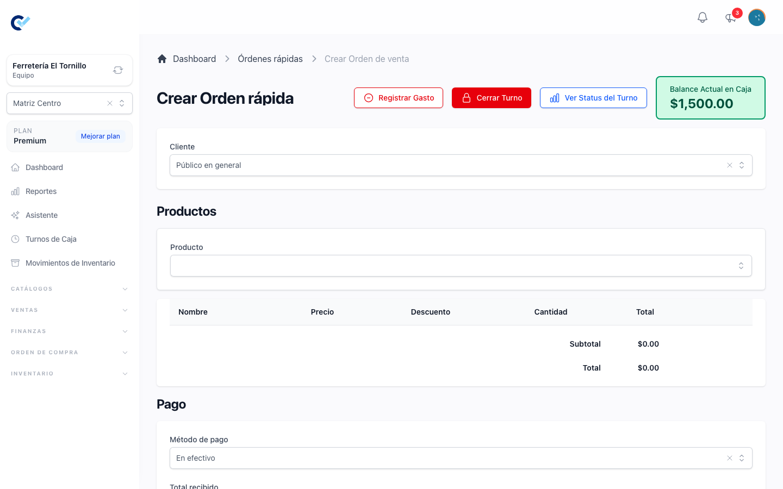Open announcements megaphone with 3 badge
The image size is (783, 489).
coord(731,17)
